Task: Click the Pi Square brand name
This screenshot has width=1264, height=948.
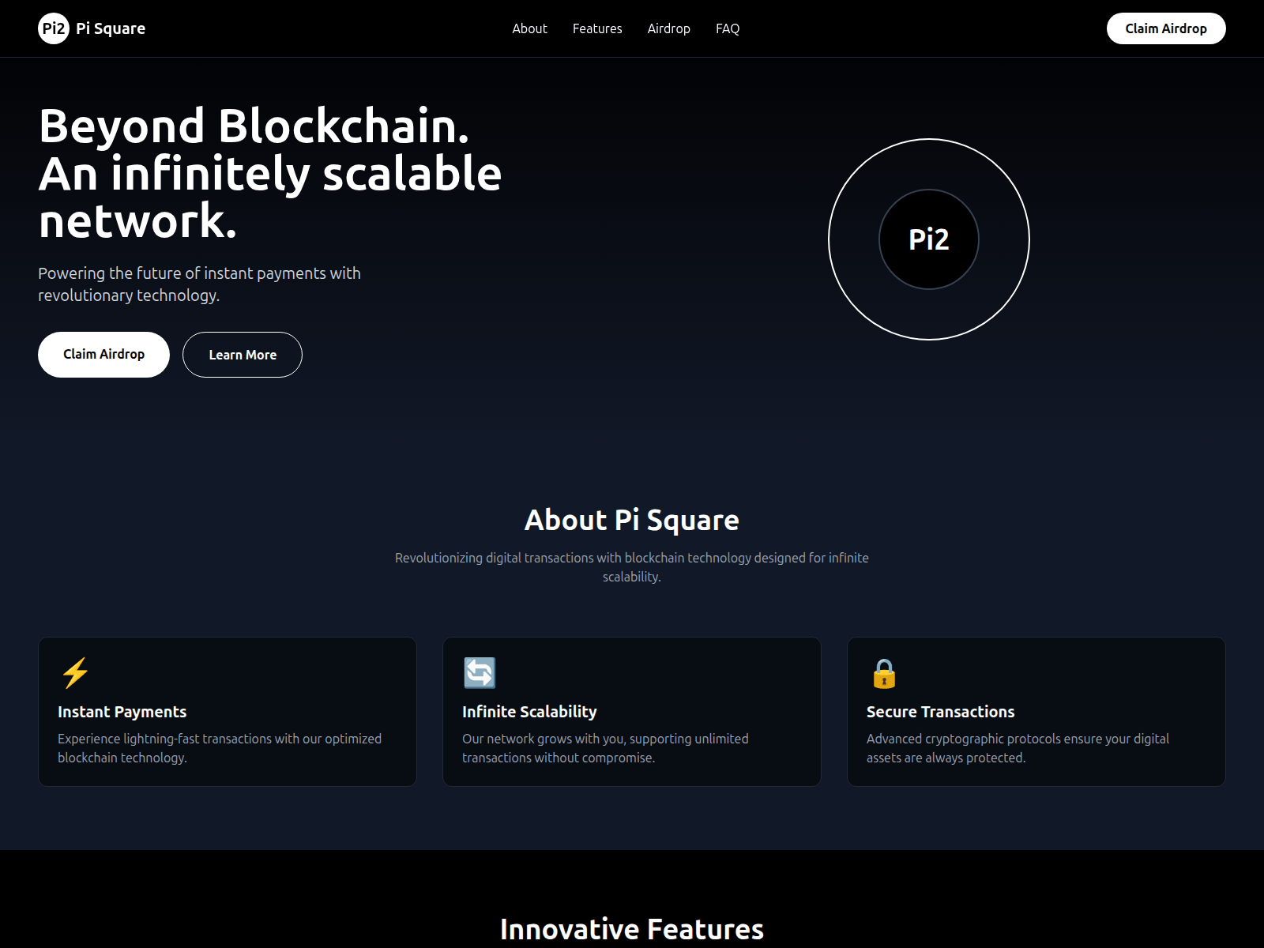Action: [110, 28]
